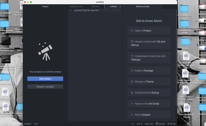
Task: Click the green full-screen window button
Action: pyautogui.click(x=31, y=2)
